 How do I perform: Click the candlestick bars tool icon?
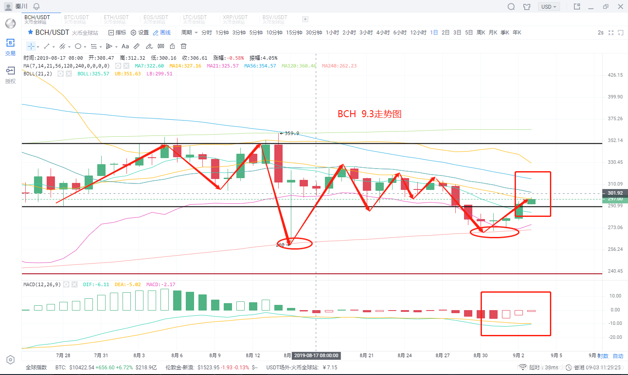161,46
